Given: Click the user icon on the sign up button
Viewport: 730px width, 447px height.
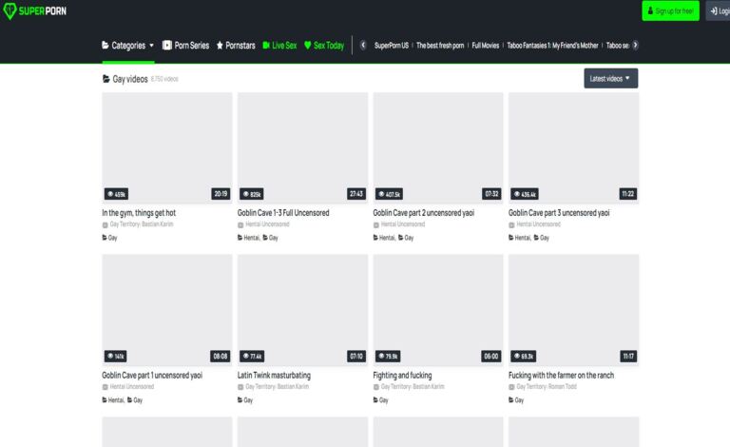Looking at the screenshot, I should [x=649, y=11].
